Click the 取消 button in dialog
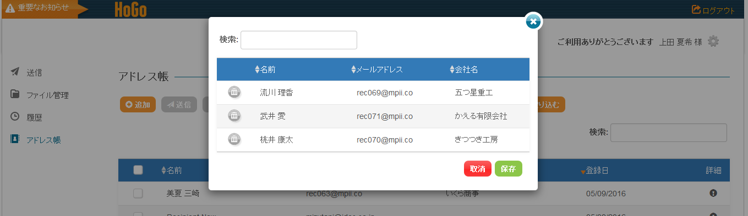The width and height of the screenshot is (748, 216). (478, 169)
